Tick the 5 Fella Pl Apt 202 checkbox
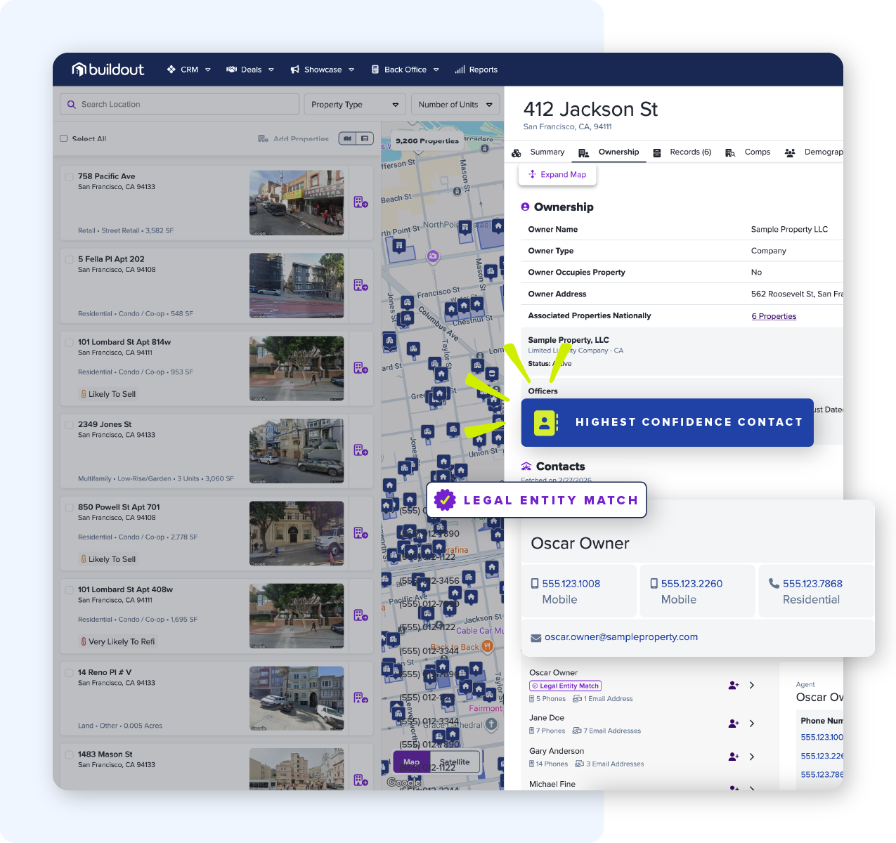The width and height of the screenshot is (896, 843). coord(69,260)
